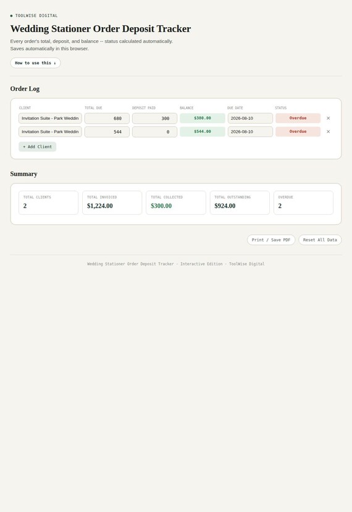This screenshot has width=352, height=512.
Task: Click the Total Invoiced $1,224.00 value
Action: [x=99, y=206]
